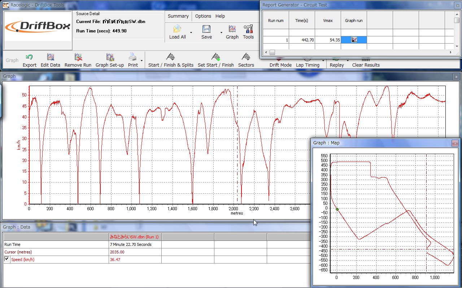
Task: Click the 'Vmax' column header
Action: [x=328, y=21]
